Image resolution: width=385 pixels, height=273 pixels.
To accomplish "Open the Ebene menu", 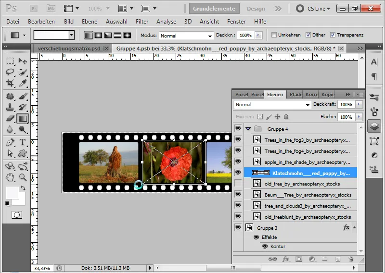I will [x=90, y=22].
